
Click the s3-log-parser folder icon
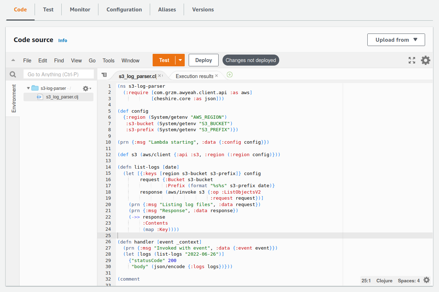35,88
